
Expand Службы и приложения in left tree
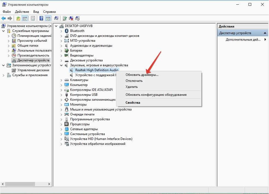point(4,75)
